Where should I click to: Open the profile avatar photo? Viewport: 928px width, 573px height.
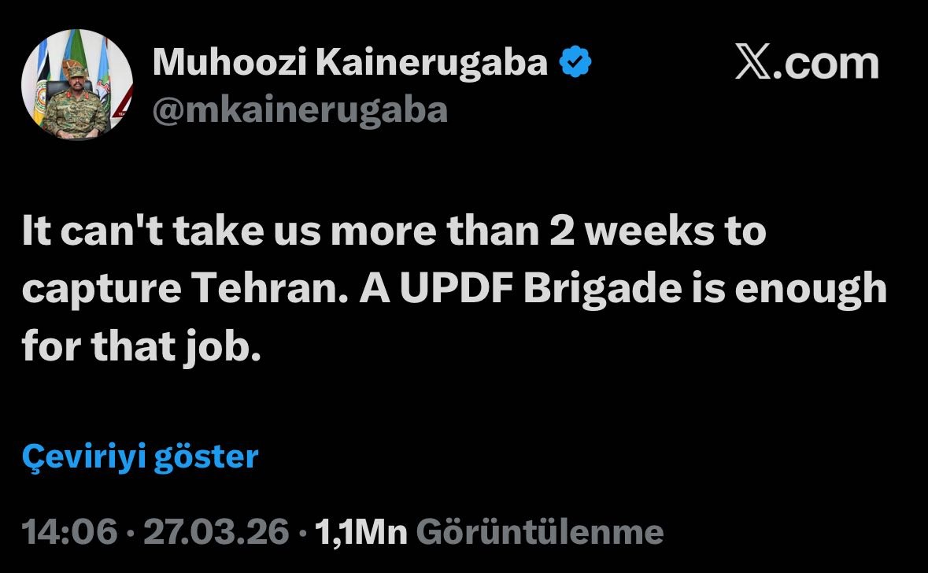coord(76,85)
